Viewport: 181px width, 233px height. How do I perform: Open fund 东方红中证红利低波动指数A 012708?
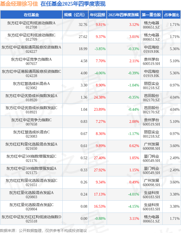(x=31, y=25)
